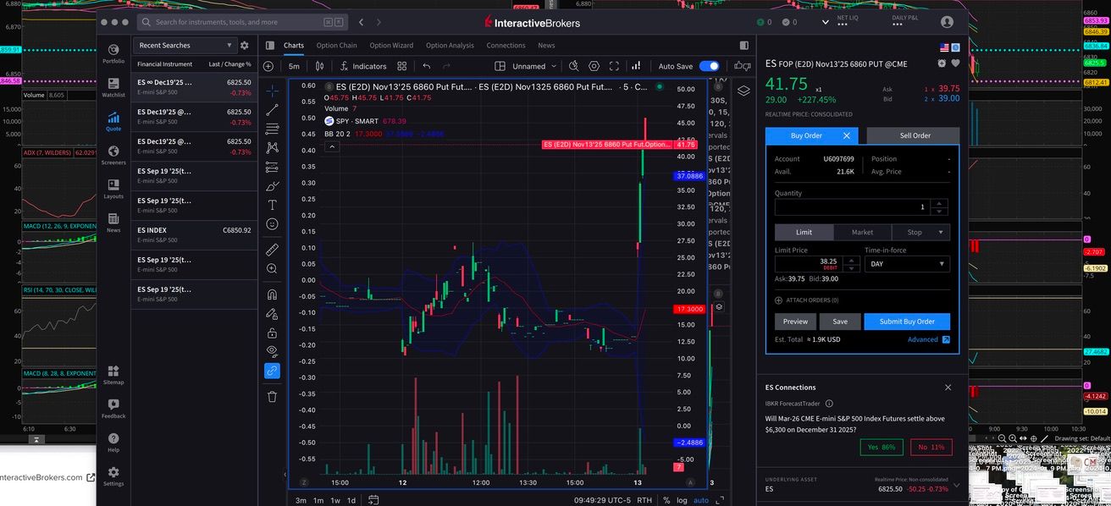Select the brush drawing tool
Screen dimensions: 1111x506
coord(272,186)
